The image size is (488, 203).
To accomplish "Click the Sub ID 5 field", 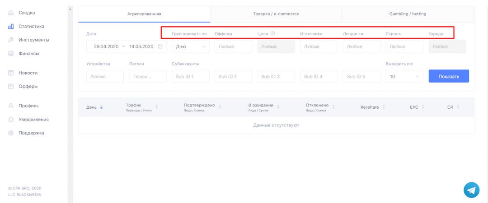I will pos(361,76).
